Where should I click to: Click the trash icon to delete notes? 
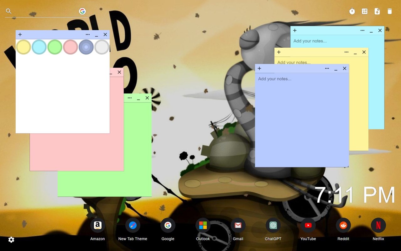click(x=390, y=11)
